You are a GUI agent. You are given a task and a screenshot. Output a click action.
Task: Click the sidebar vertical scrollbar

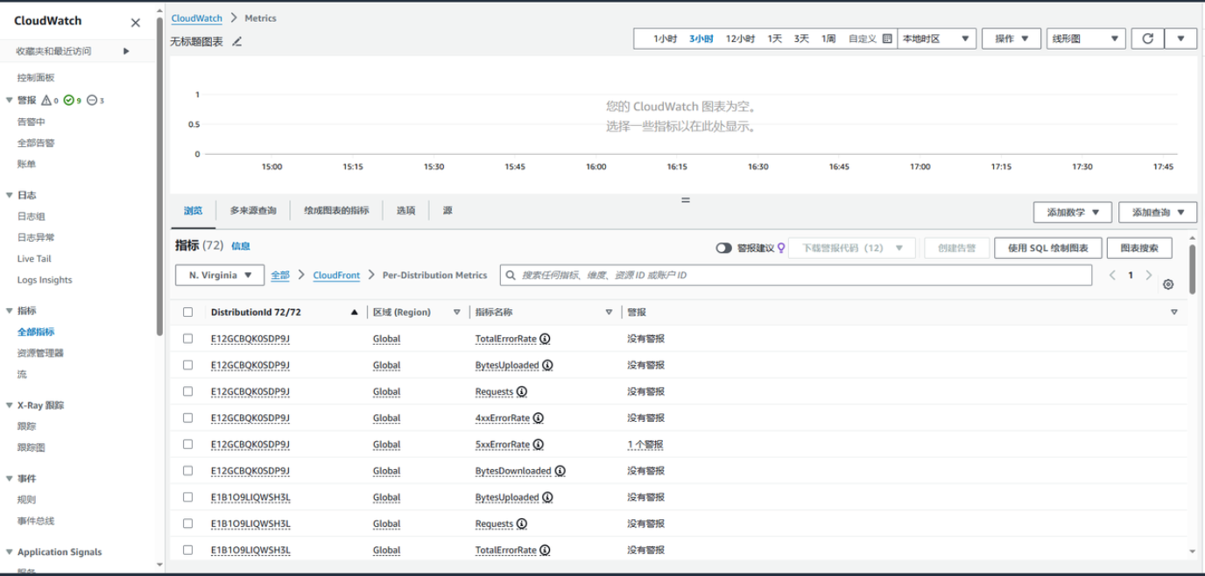159,175
